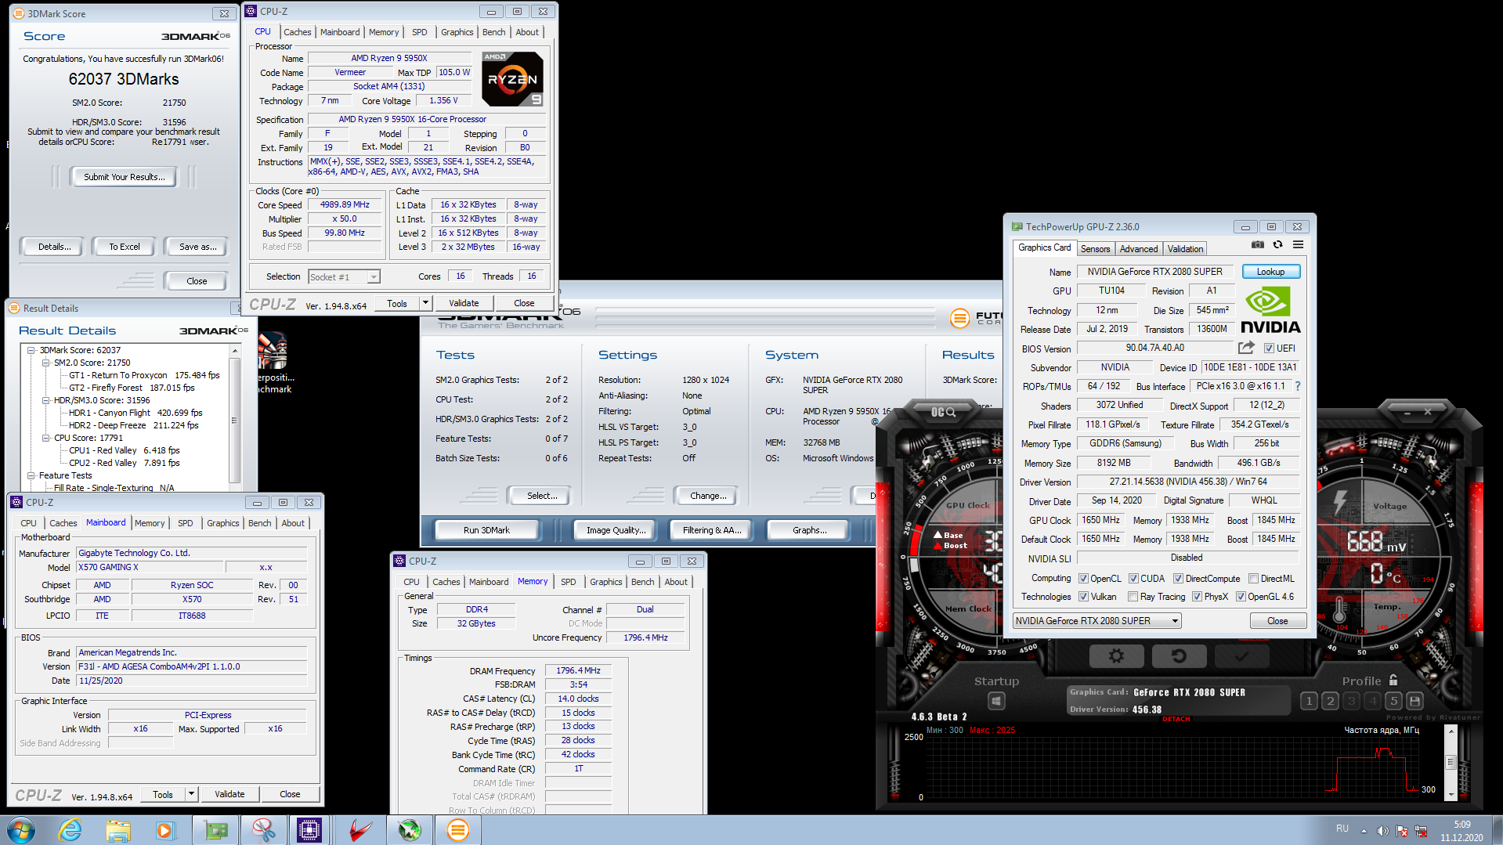Switch to Sensors tab in GPU-Z
The height and width of the screenshot is (845, 1503).
pyautogui.click(x=1095, y=249)
